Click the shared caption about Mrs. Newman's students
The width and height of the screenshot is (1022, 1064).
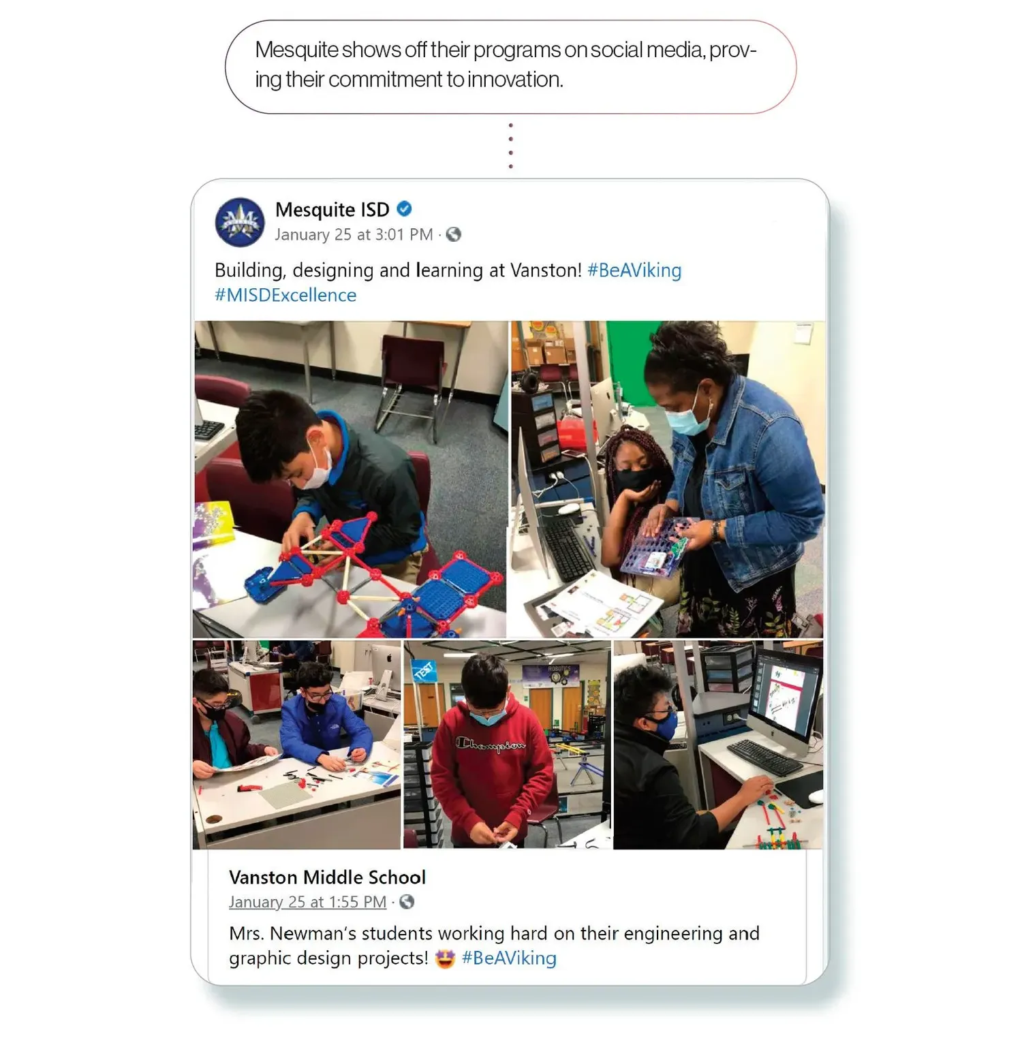tap(494, 945)
